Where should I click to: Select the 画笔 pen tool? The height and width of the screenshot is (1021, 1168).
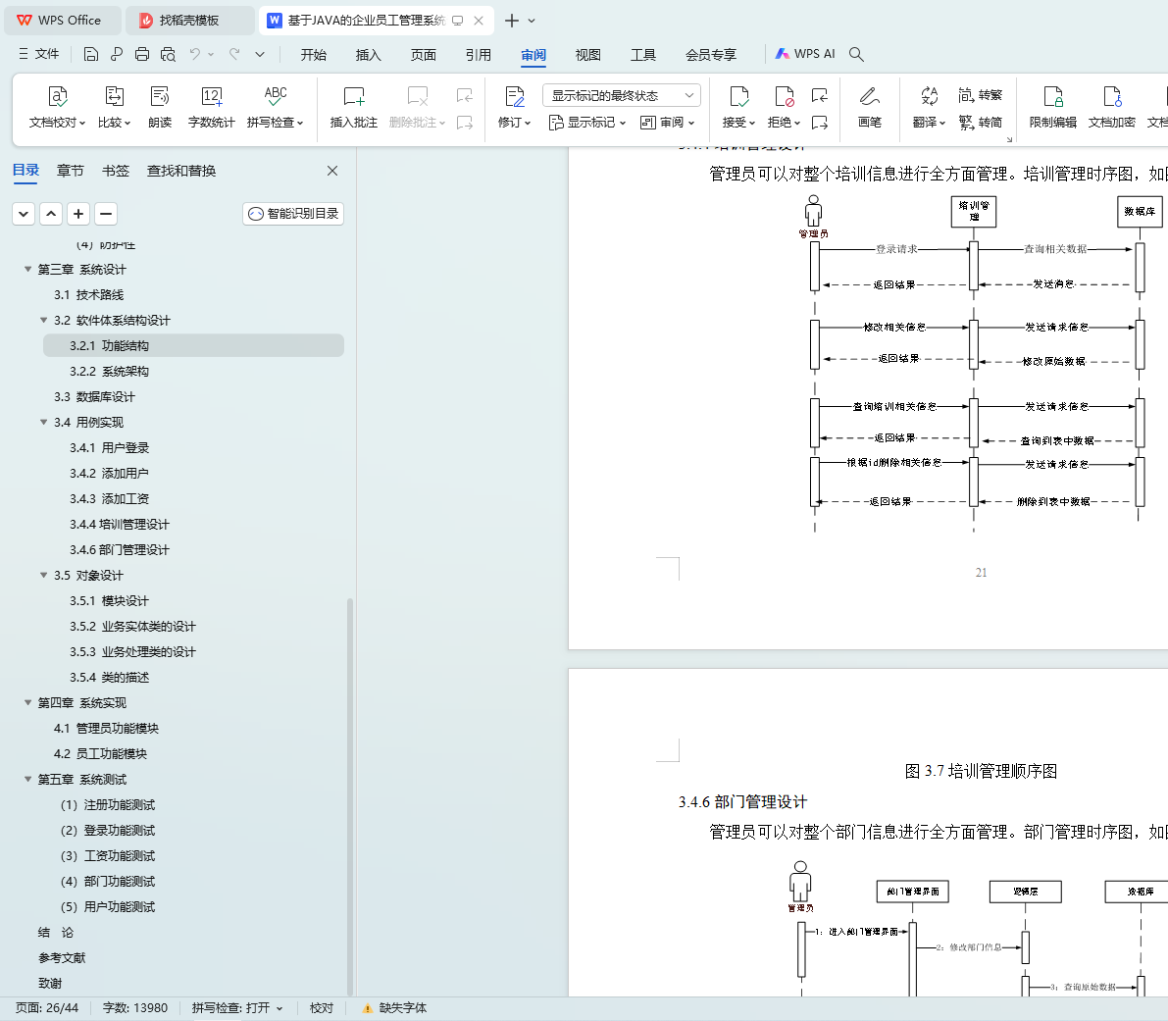[x=869, y=107]
